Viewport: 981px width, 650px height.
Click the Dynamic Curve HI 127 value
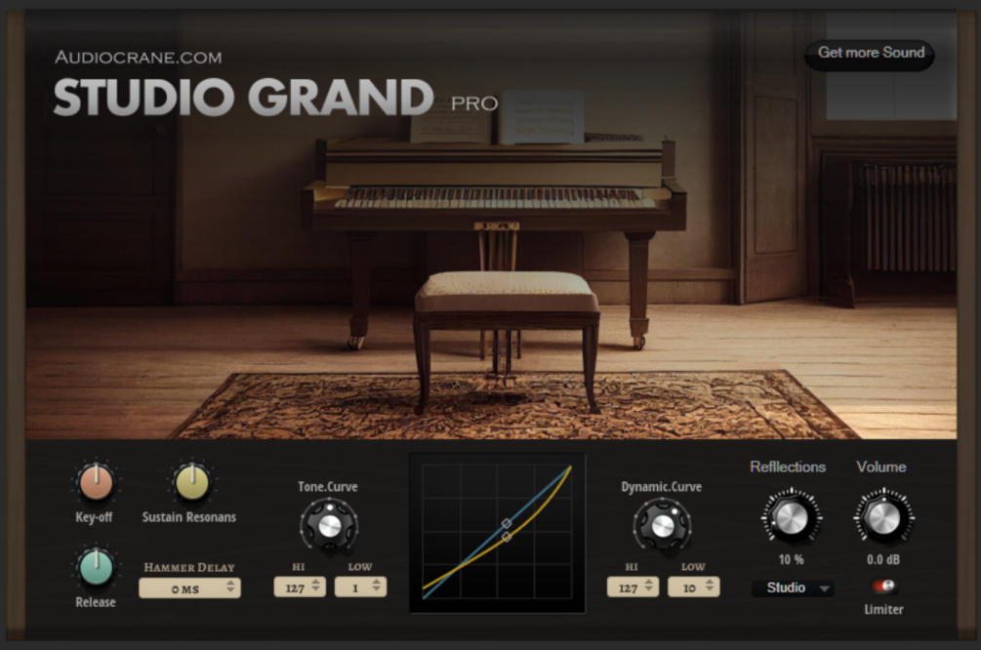point(628,589)
